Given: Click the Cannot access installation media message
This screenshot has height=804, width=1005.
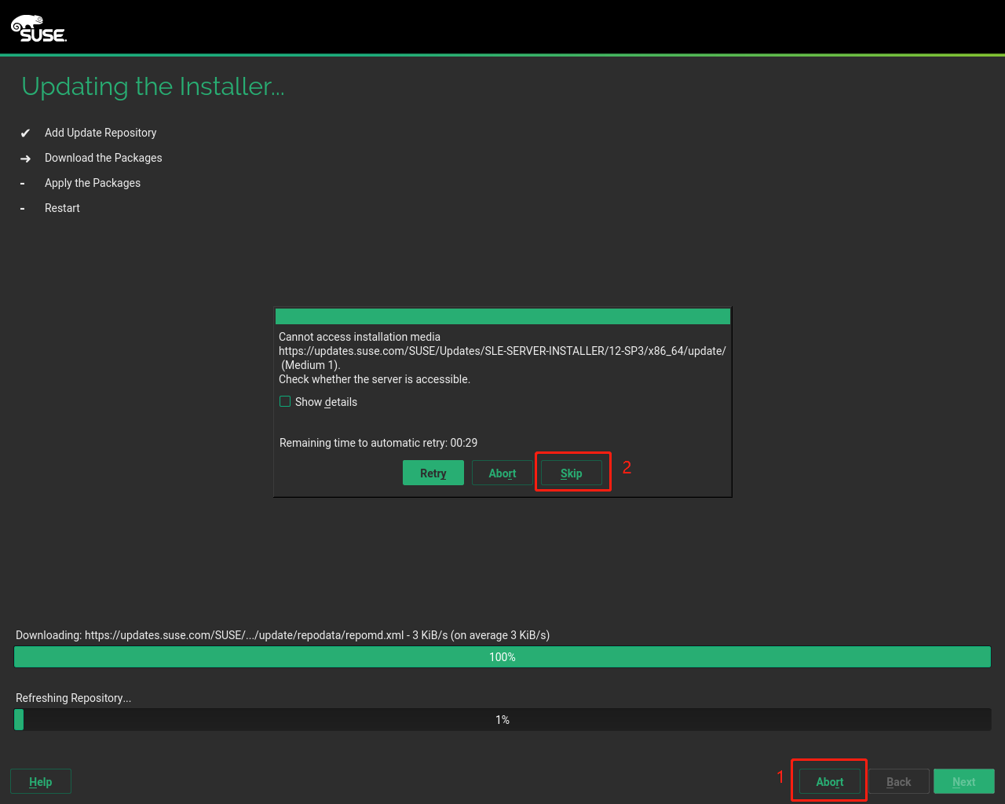Looking at the screenshot, I should coord(360,337).
